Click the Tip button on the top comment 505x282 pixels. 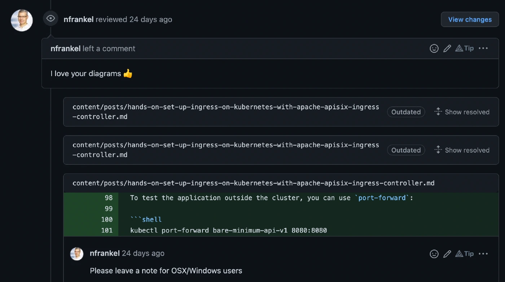coord(465,48)
